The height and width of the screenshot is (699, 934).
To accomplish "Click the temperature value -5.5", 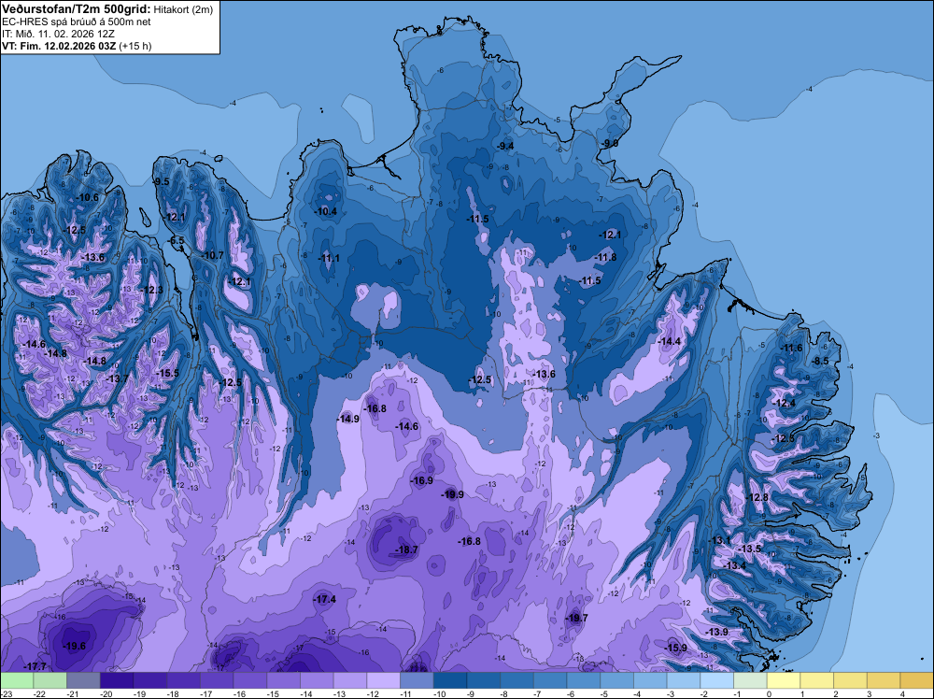I will tap(177, 241).
